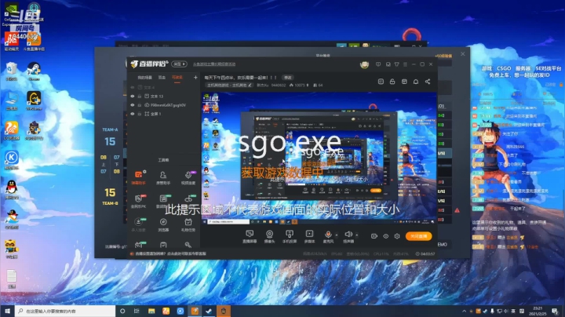Show the hidden 文本 4 source
This screenshot has height=317, width=565.
(133, 88)
